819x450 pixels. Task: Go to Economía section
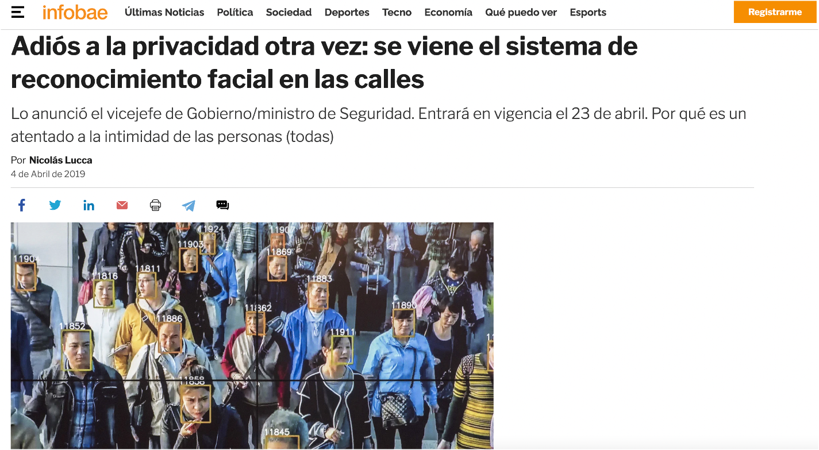point(448,12)
